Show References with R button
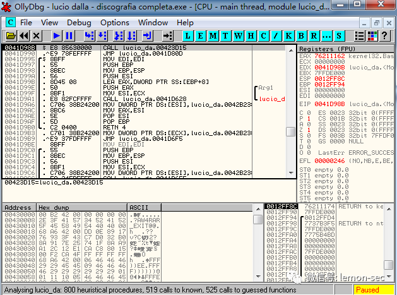 click(x=314, y=36)
